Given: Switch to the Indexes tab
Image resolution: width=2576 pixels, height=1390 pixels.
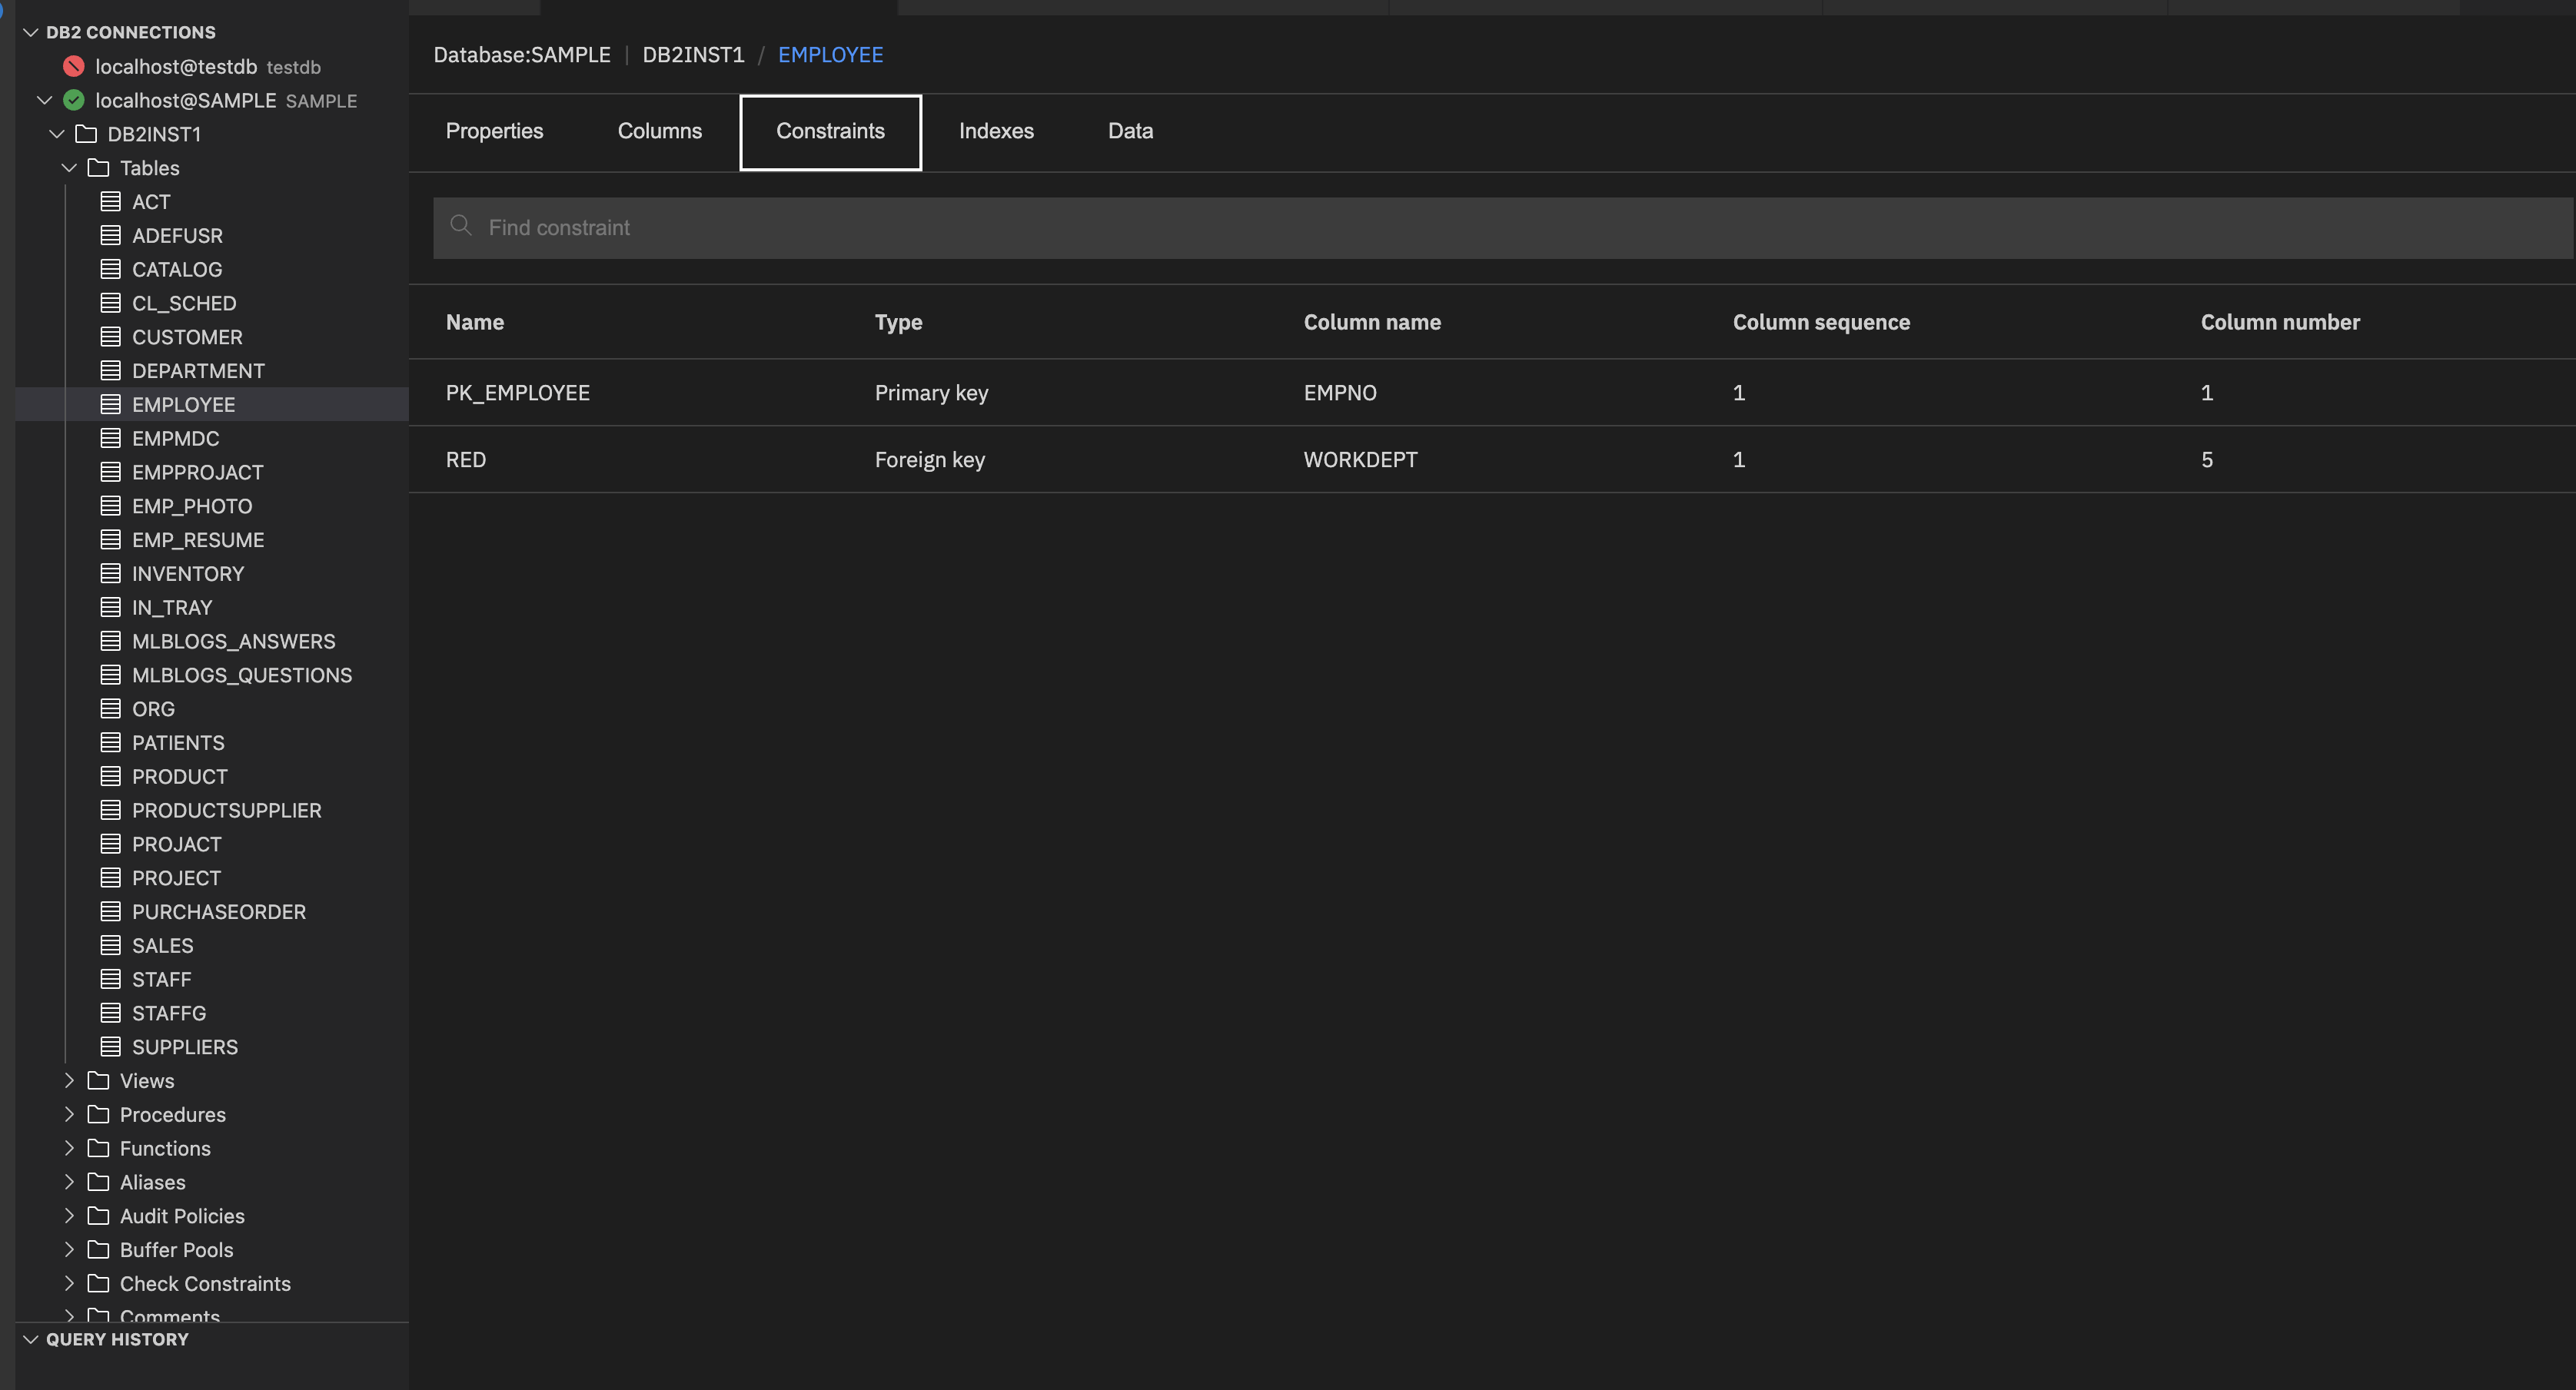Looking at the screenshot, I should 996,131.
